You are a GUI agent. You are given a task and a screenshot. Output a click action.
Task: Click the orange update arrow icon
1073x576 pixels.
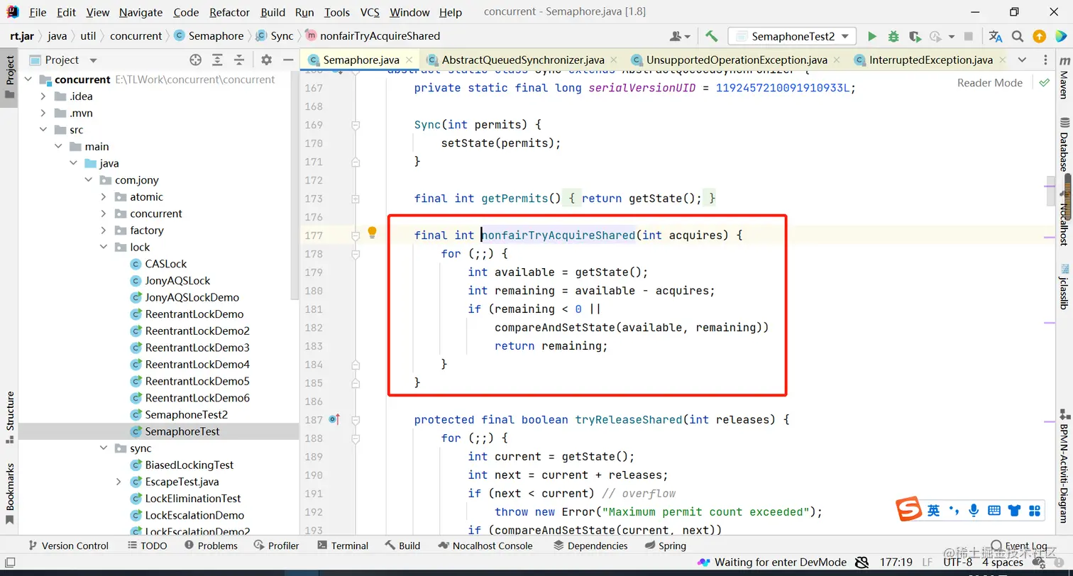pyautogui.click(x=1039, y=36)
